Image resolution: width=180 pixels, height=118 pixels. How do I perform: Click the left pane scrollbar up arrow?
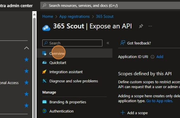pyautogui.click(x=34, y=14)
